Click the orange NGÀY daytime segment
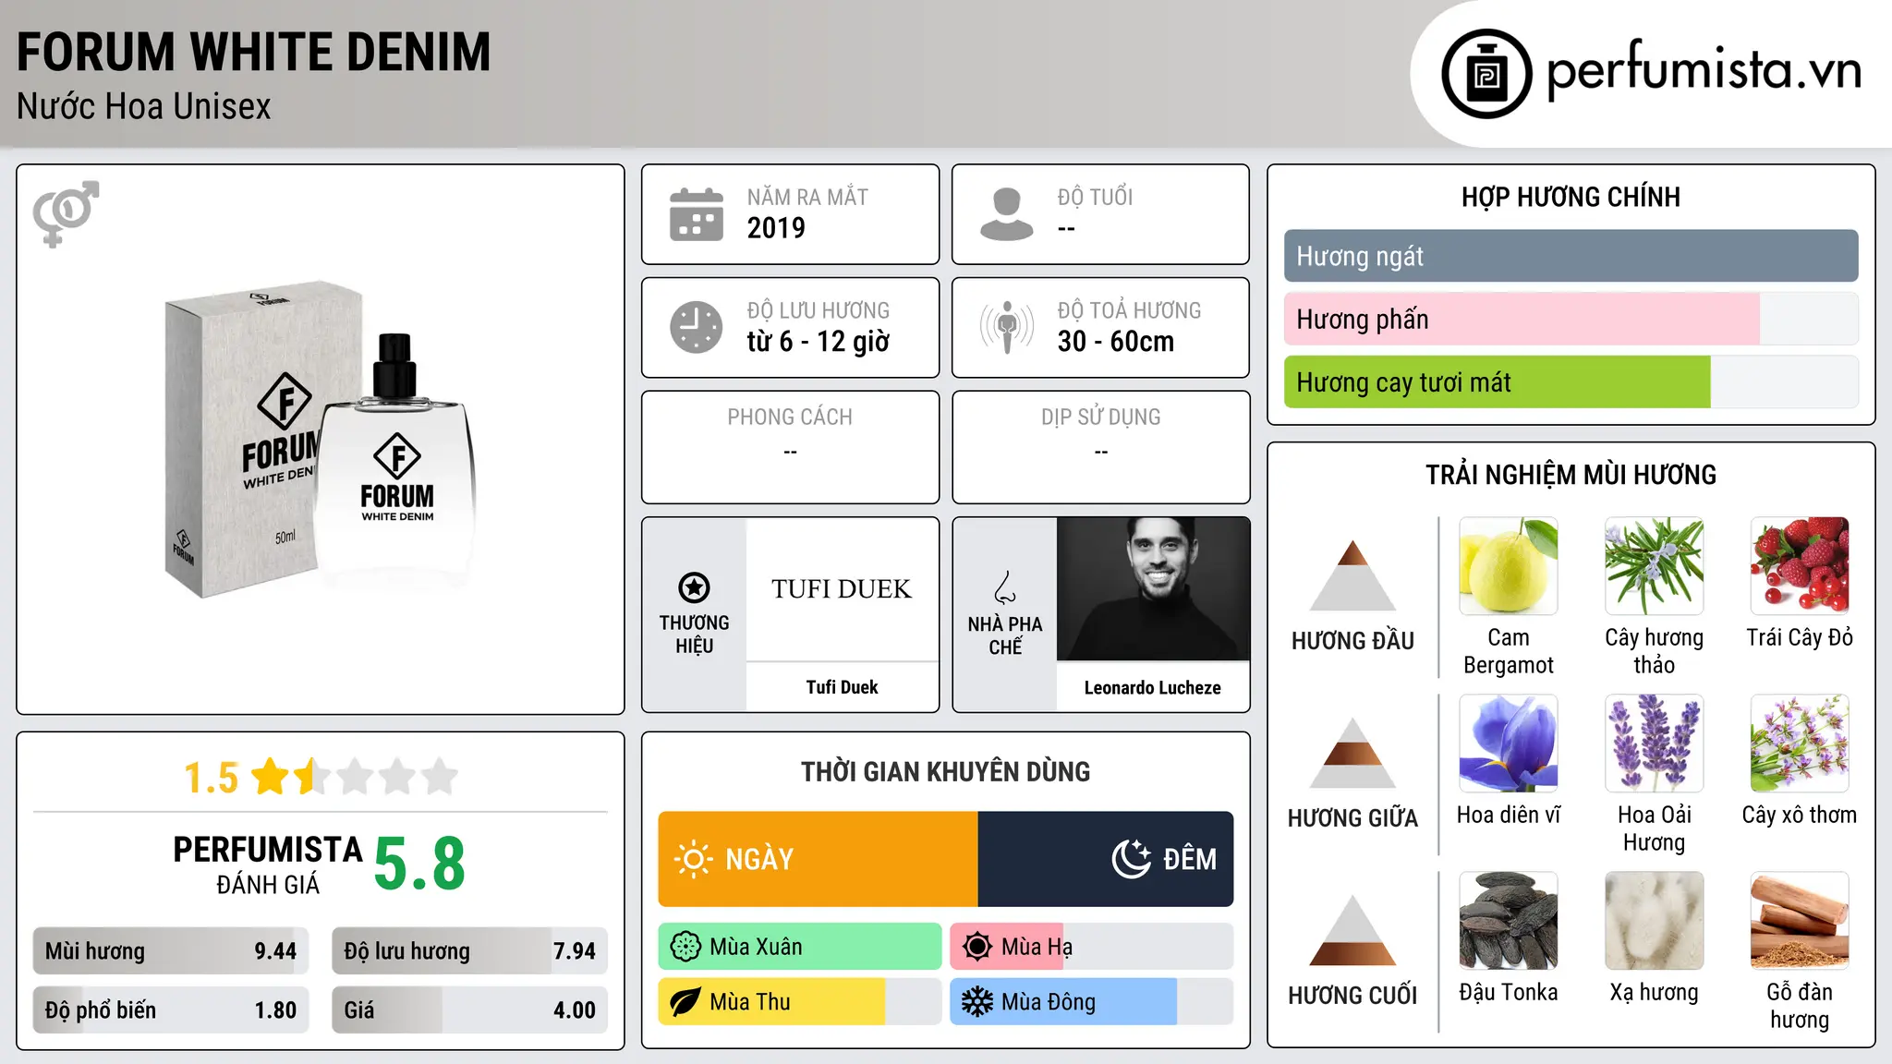Image resolution: width=1892 pixels, height=1064 pixels. point(818,859)
